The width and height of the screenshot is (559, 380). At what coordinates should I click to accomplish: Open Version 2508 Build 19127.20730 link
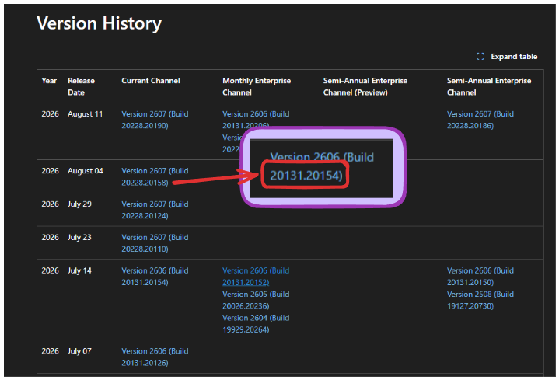[x=480, y=300]
